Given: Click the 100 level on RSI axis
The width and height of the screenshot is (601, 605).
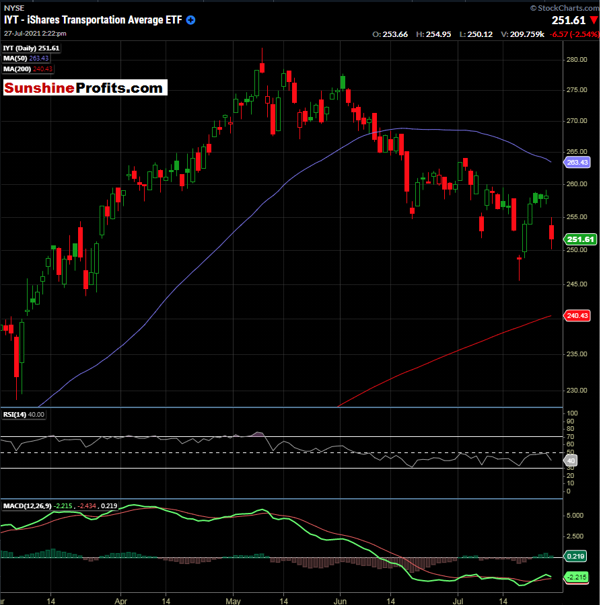Looking at the screenshot, I should (572, 413).
